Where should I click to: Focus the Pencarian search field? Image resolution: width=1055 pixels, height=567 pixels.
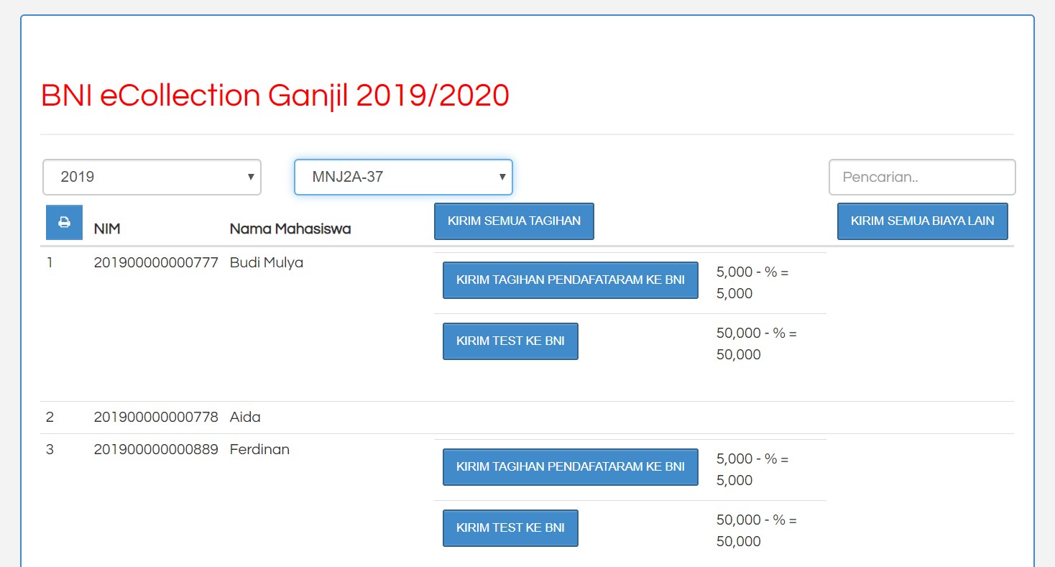tap(921, 177)
